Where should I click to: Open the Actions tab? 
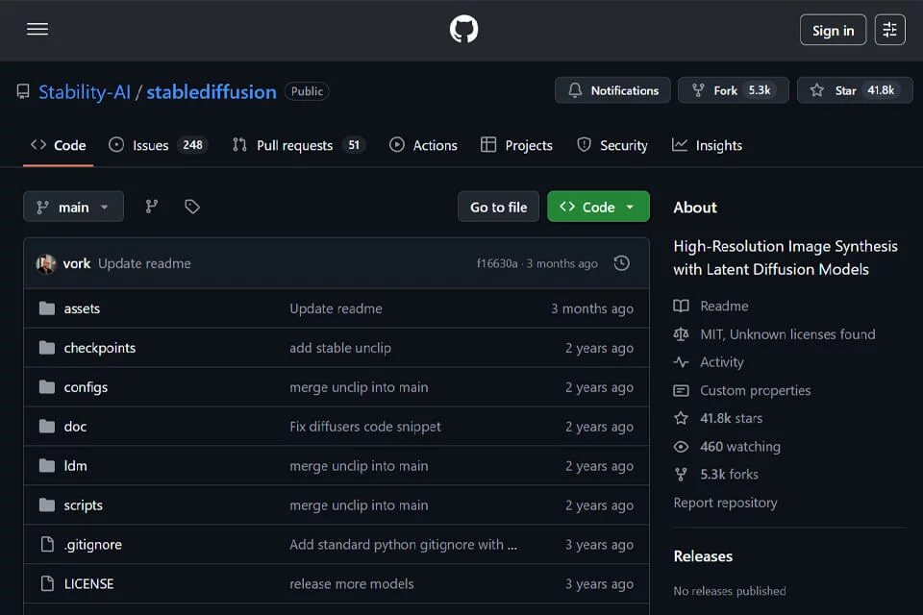pyautogui.click(x=423, y=145)
